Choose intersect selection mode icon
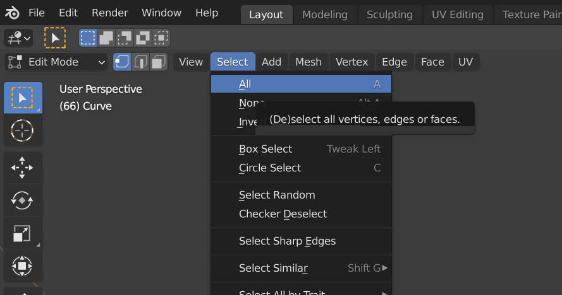The image size is (562, 295). point(161,38)
